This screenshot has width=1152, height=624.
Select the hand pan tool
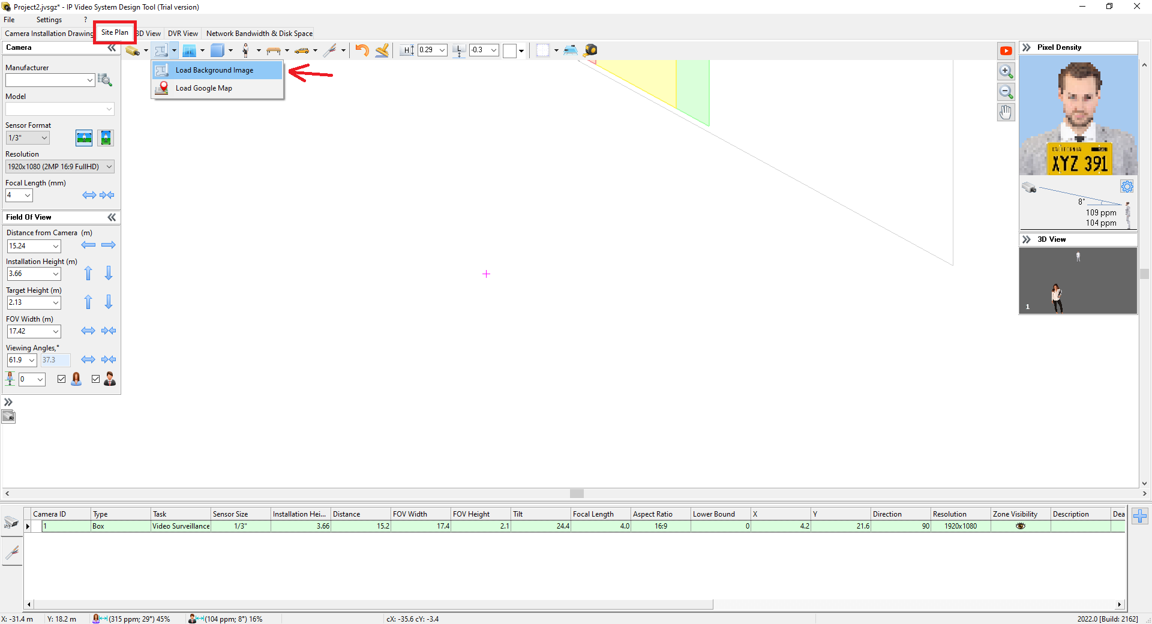1006,112
